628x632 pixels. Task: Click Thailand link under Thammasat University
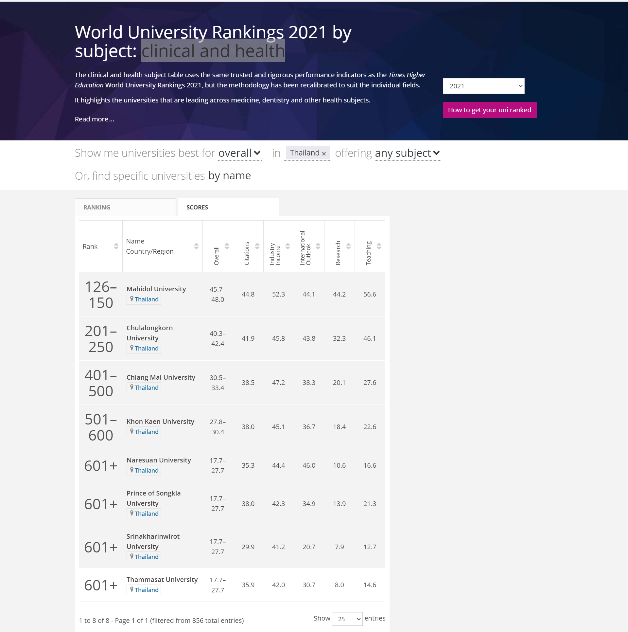coord(147,590)
